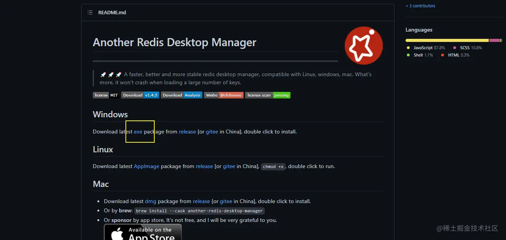Click the 'Windows' section heading
Viewport: 506px width, 240px height.
click(x=110, y=115)
